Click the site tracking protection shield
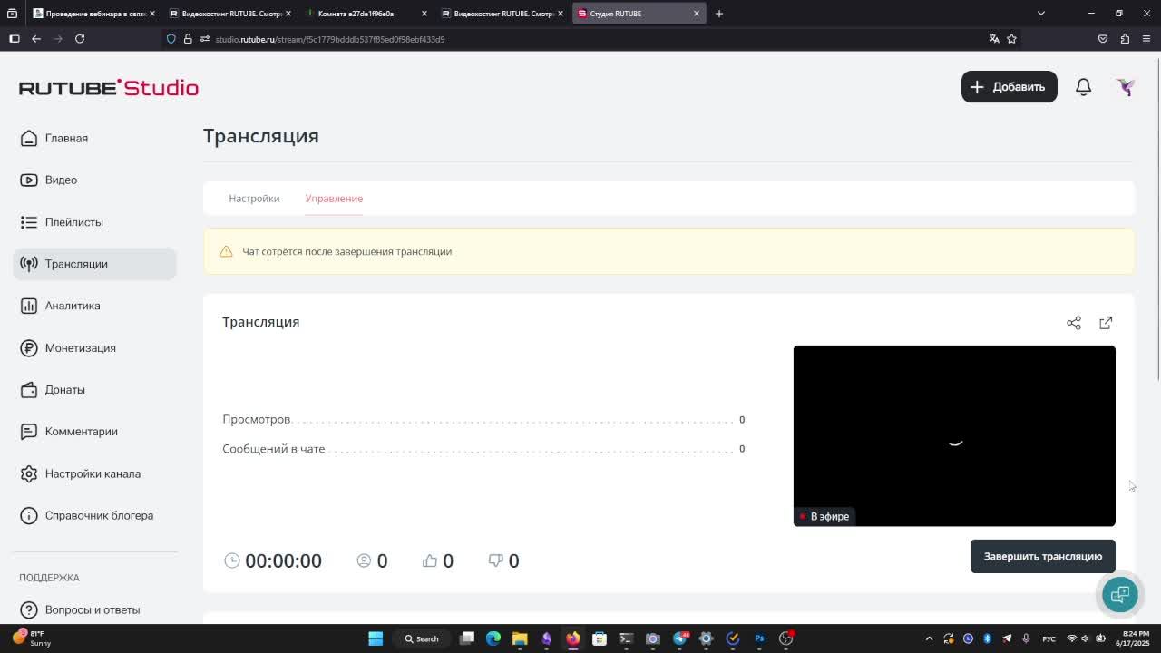 tap(171, 39)
